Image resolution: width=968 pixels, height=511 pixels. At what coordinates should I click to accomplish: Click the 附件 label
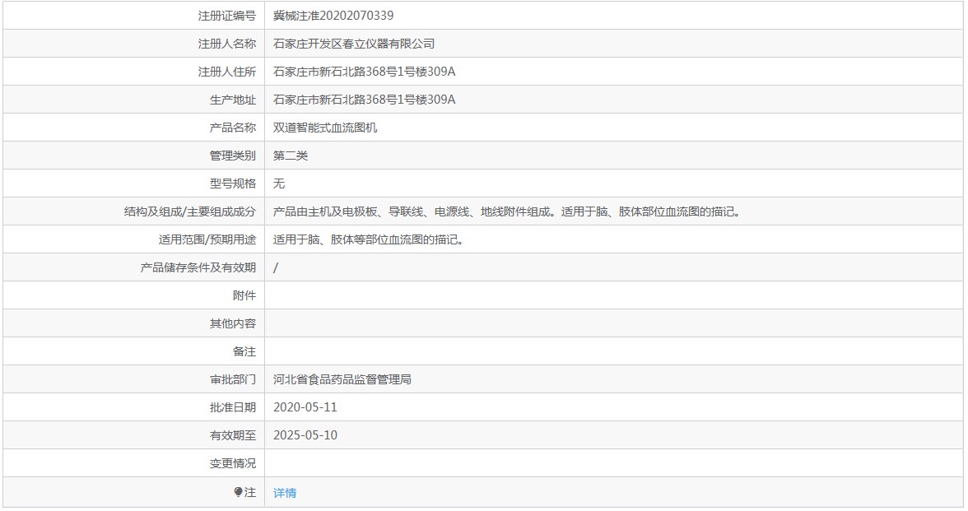244,295
